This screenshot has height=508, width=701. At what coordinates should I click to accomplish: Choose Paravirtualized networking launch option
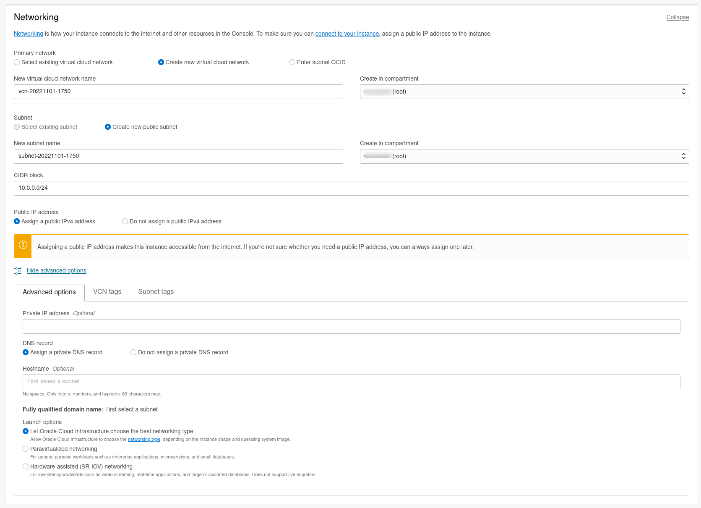pos(26,449)
